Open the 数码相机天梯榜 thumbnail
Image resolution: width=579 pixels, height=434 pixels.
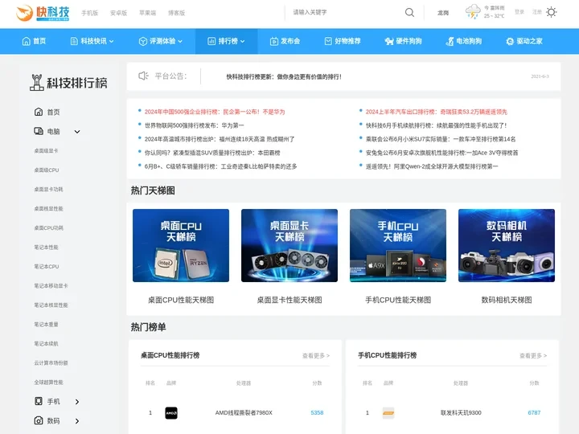507,245
